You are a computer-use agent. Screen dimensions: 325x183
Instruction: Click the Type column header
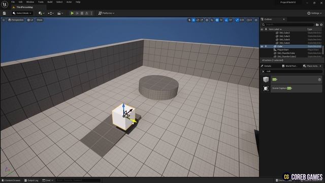click(x=310, y=29)
